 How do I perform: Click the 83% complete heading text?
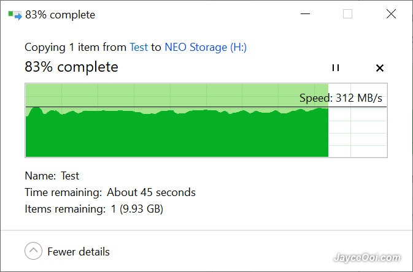(x=71, y=67)
